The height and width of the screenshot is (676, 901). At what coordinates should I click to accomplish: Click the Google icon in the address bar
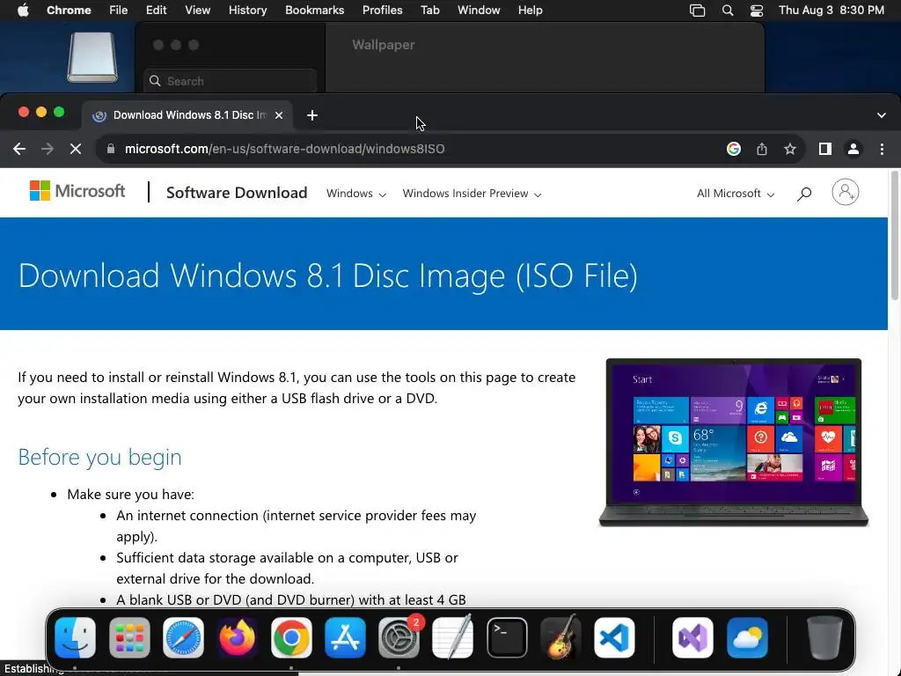click(733, 149)
